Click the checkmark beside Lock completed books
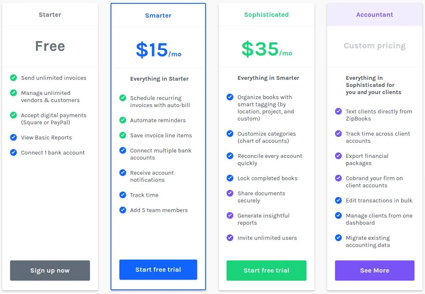Screen dimensions: 425x294 230,178
